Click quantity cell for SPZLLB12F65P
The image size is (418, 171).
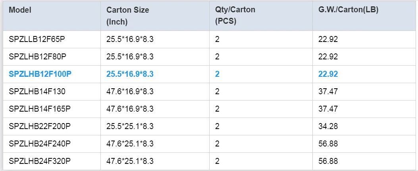coord(218,39)
